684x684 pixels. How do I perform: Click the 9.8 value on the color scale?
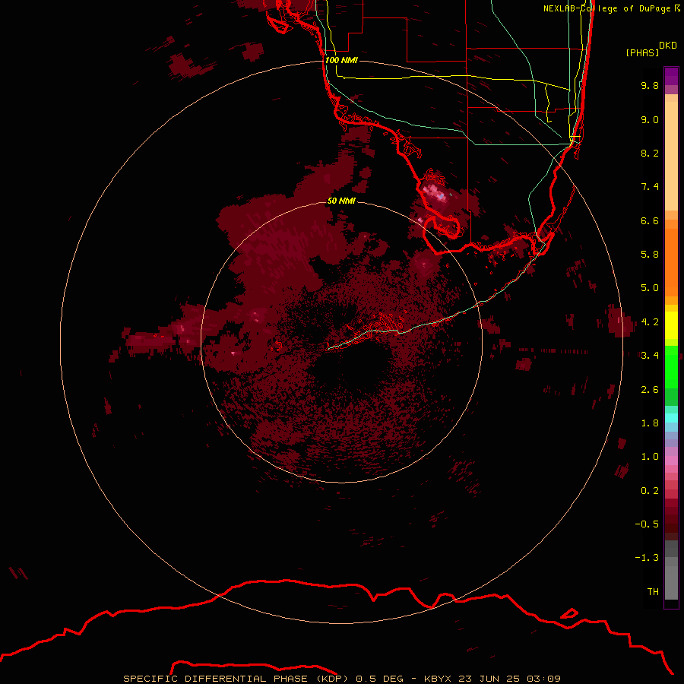[x=650, y=85]
